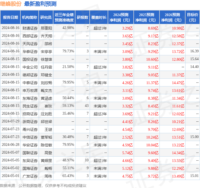Select the 广发证券 institution cell

(30, 176)
